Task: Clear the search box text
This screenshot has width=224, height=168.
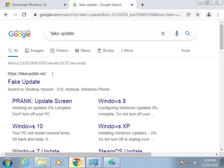Action: coord(163,34)
